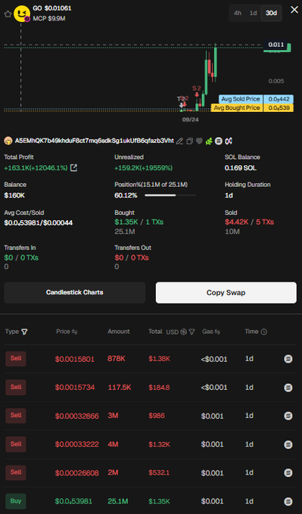Click the last icon after the address
The image size is (302, 514).
229,142
